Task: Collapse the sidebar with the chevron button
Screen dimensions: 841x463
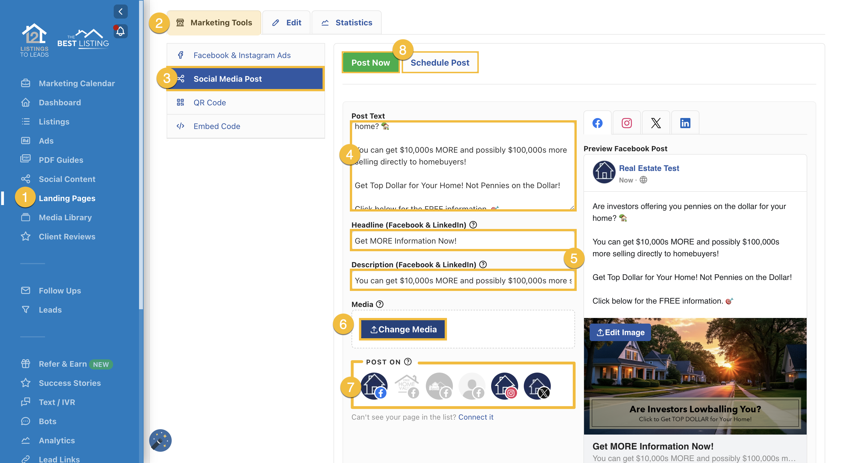Action: 120,12
